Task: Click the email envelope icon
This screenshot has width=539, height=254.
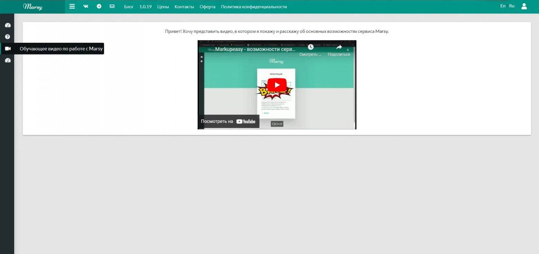Action: tap(112, 6)
